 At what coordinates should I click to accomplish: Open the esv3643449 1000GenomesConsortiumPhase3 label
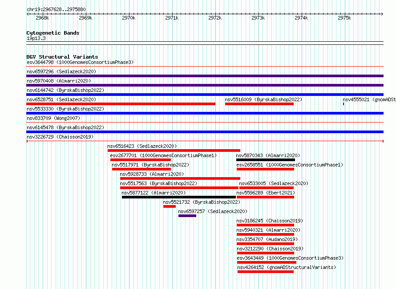tap(290, 258)
